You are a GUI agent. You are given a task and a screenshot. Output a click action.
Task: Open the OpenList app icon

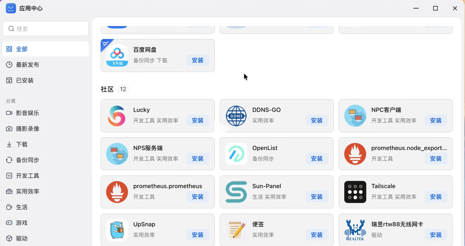pyautogui.click(x=236, y=154)
